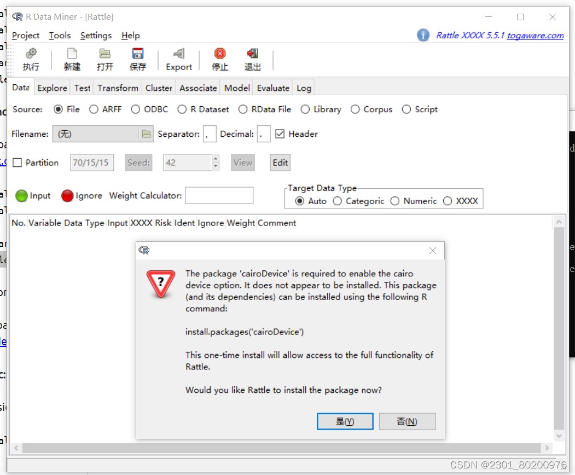The width and height of the screenshot is (575, 475).
Task: Open the togaware.com link
Action: click(535, 35)
